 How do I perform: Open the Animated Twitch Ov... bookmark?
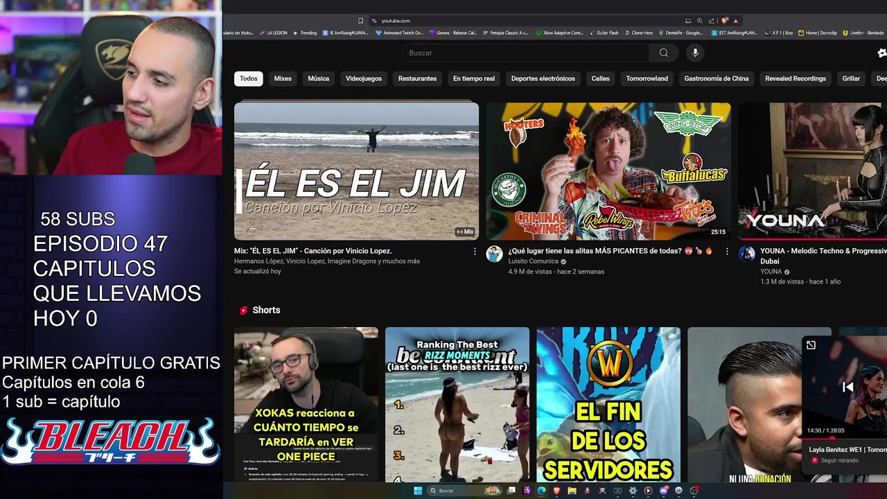point(398,33)
